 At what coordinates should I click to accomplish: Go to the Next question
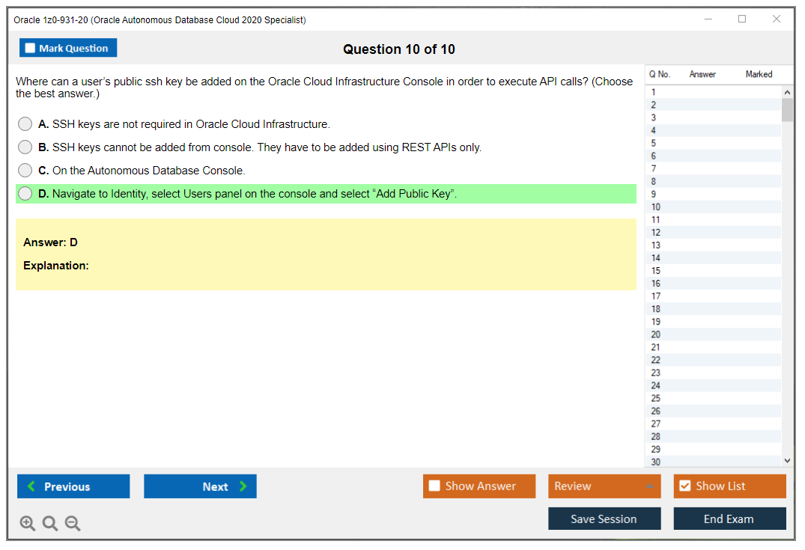point(200,486)
